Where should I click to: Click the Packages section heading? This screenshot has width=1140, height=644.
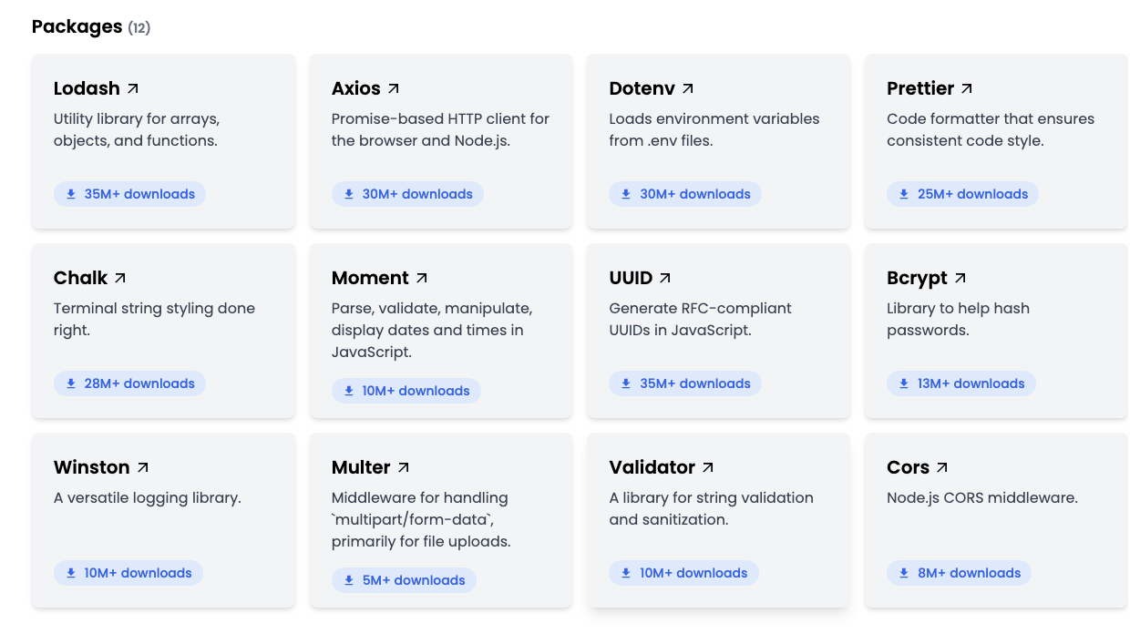point(77,26)
